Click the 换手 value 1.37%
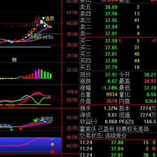The height and width of the screenshot is (157, 157). pyautogui.click(x=111, y=108)
